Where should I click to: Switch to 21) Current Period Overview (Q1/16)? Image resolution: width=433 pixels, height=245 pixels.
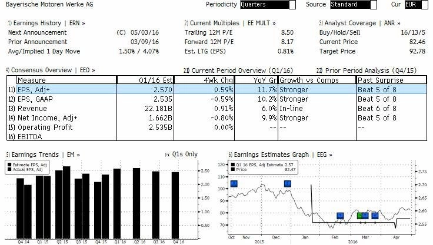tap(238, 71)
